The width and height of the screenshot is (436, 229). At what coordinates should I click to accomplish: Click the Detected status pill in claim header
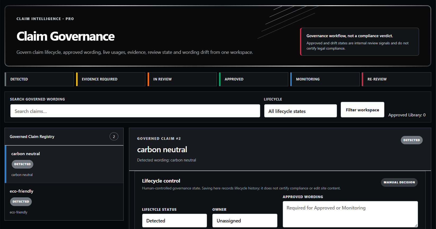click(x=412, y=140)
